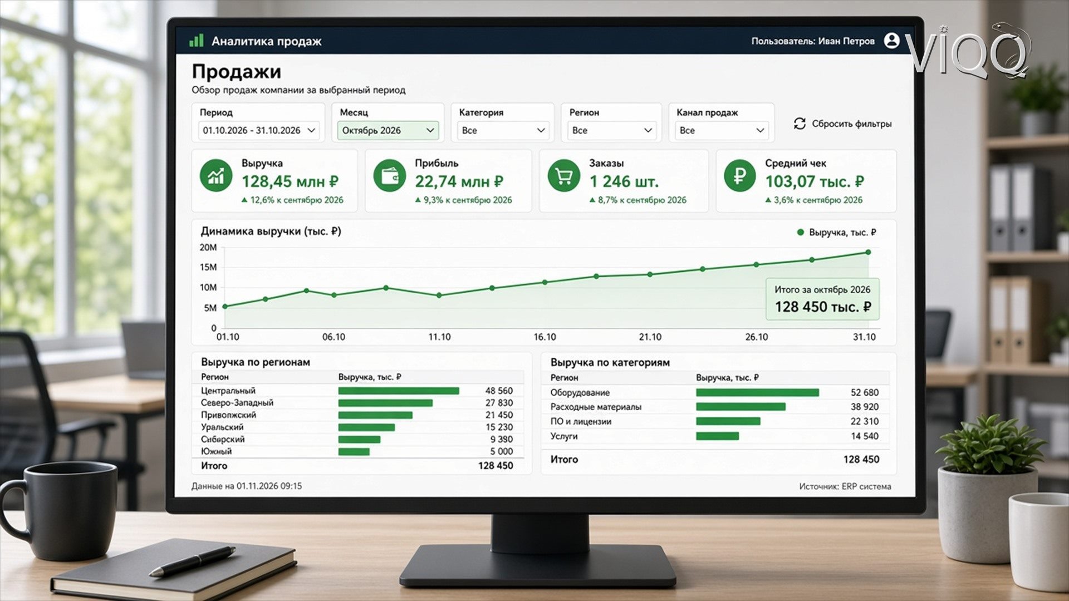Click the Аналитика продаж header title

click(x=267, y=41)
